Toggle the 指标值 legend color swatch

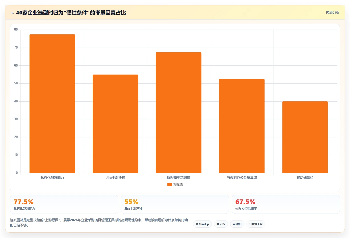(169, 184)
